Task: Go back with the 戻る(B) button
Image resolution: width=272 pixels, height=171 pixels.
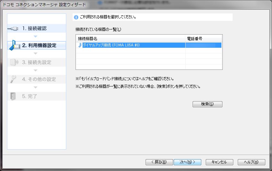Action: tap(159, 162)
